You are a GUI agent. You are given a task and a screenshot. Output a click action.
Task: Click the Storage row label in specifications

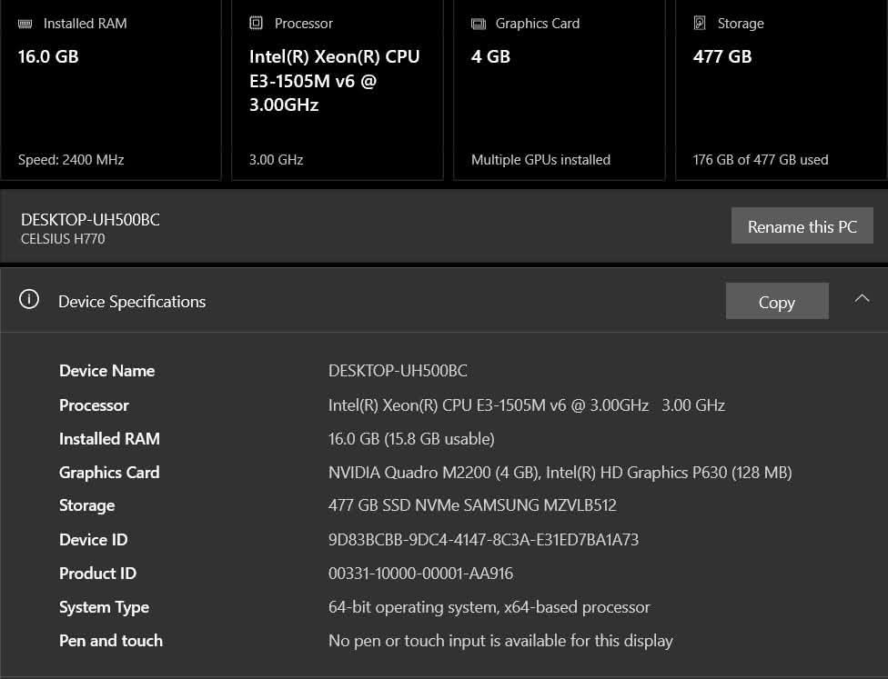(87, 505)
